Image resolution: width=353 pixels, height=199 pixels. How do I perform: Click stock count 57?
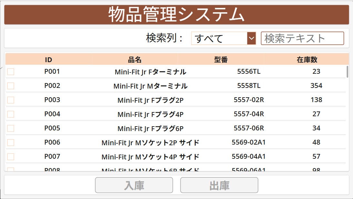(x=316, y=156)
